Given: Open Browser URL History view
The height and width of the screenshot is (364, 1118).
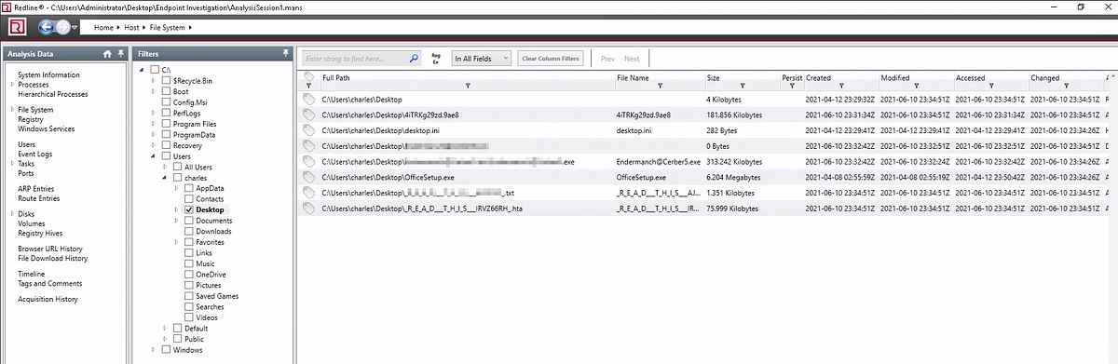Looking at the screenshot, I should tap(50, 249).
